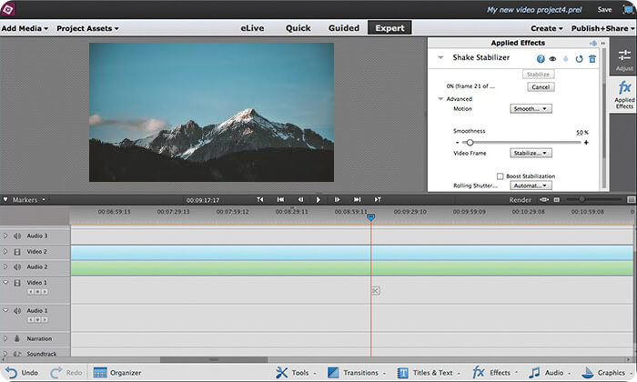This screenshot has height=382, width=637.
Task: Click the Smoothness slider handle
Action: click(470, 143)
